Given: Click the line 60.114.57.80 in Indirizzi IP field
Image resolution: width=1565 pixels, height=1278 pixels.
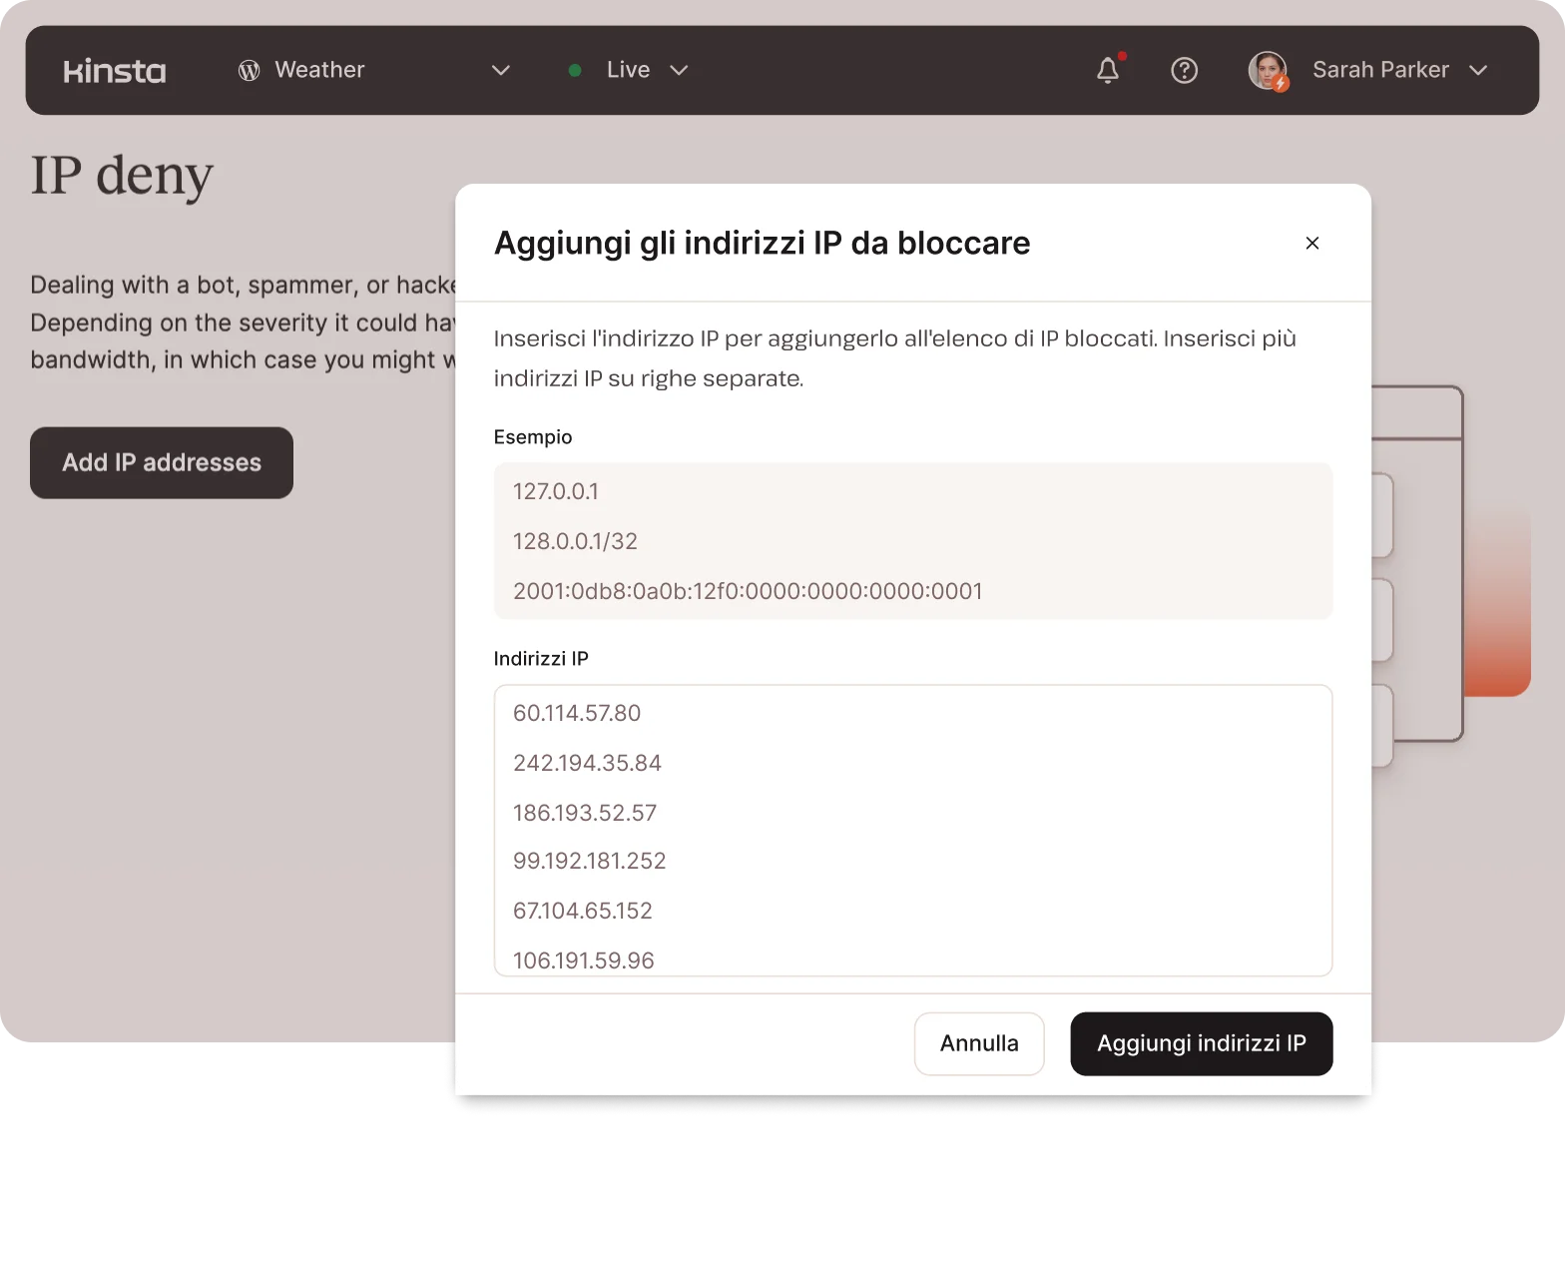Looking at the screenshot, I should pyautogui.click(x=577, y=713).
